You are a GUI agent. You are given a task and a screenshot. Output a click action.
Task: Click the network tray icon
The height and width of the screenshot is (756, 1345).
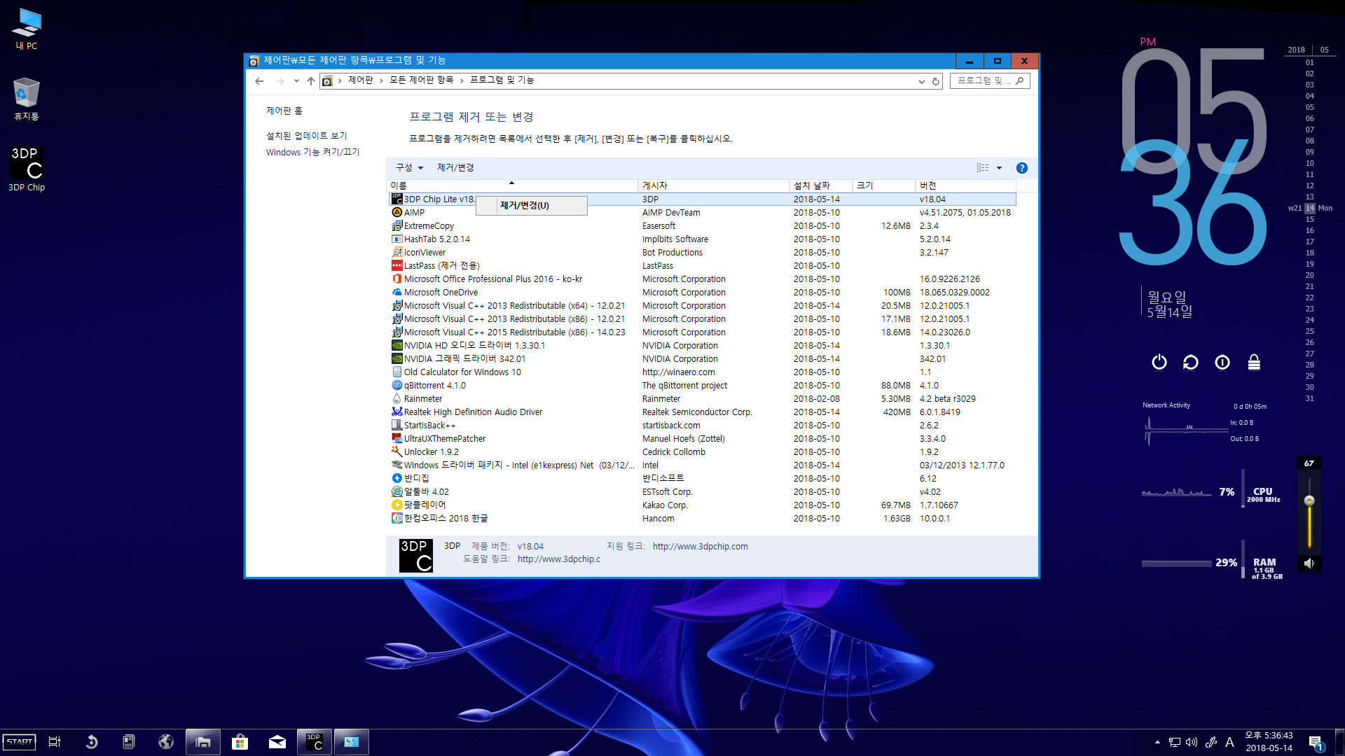tap(1175, 742)
